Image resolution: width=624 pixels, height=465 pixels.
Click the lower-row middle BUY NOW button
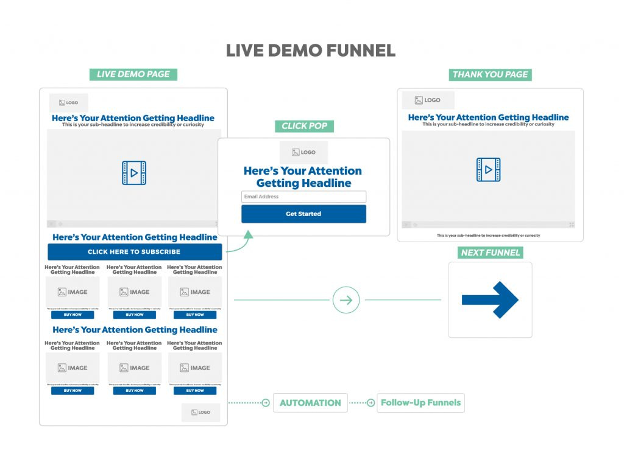(x=135, y=391)
